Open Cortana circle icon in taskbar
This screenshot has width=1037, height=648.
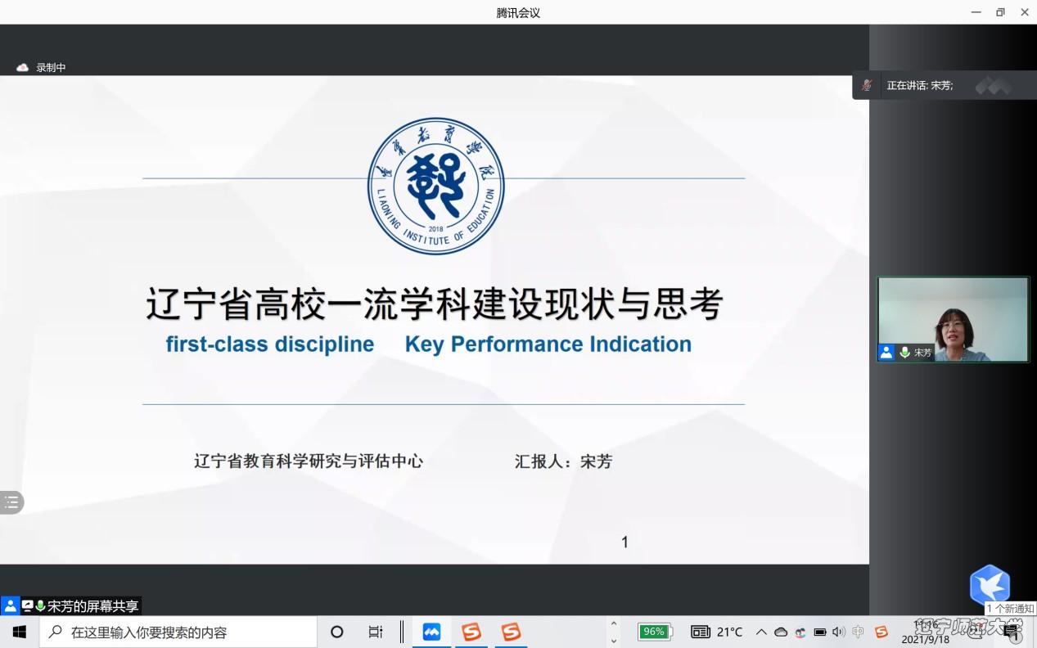pyautogui.click(x=336, y=632)
